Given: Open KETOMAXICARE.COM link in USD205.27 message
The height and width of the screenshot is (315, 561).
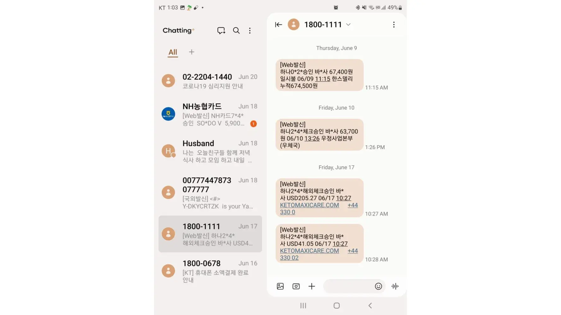Looking at the screenshot, I should pos(310,205).
